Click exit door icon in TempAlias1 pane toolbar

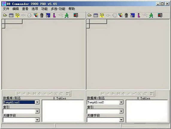pyautogui.click(x=76, y=15)
